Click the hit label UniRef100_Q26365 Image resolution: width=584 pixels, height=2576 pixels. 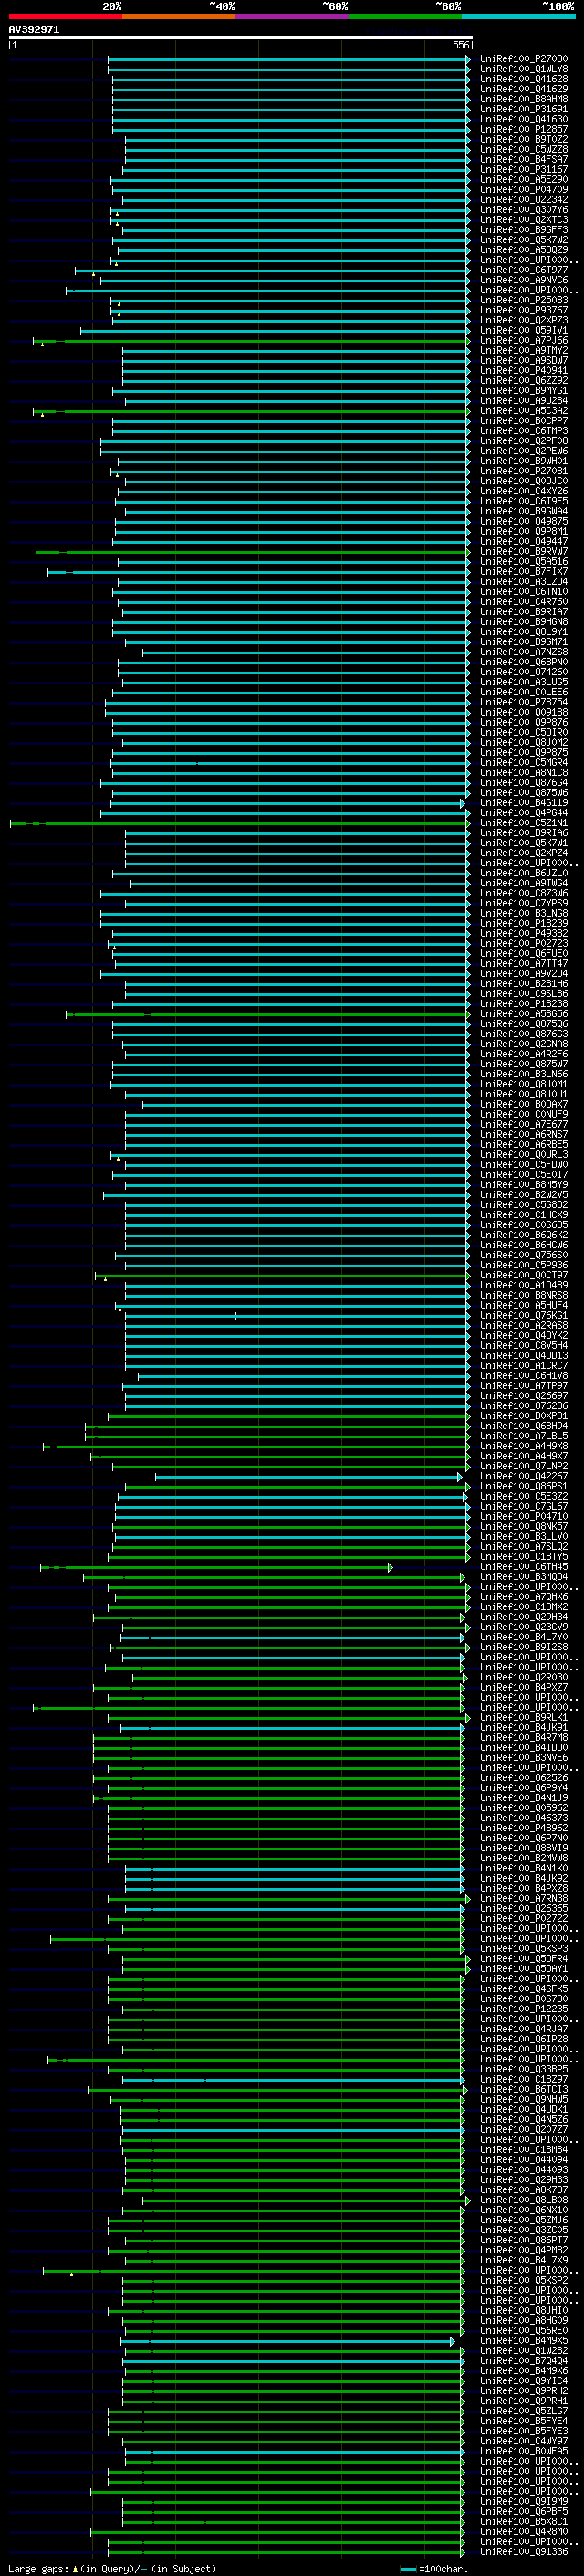(524, 1909)
